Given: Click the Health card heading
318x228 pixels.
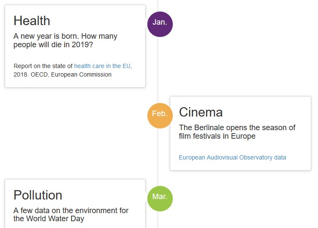Looking at the screenshot, I should click(x=32, y=21).
